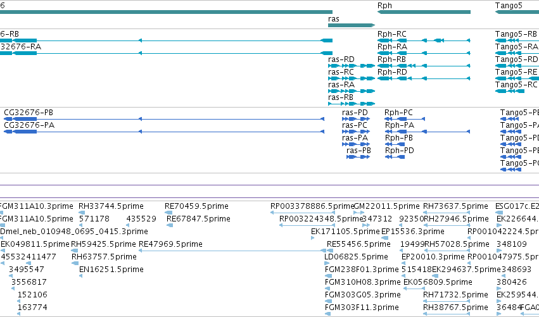The width and height of the screenshot is (539, 317).
Task: Click EST EP20010.3prime
Action: pos(403,263)
